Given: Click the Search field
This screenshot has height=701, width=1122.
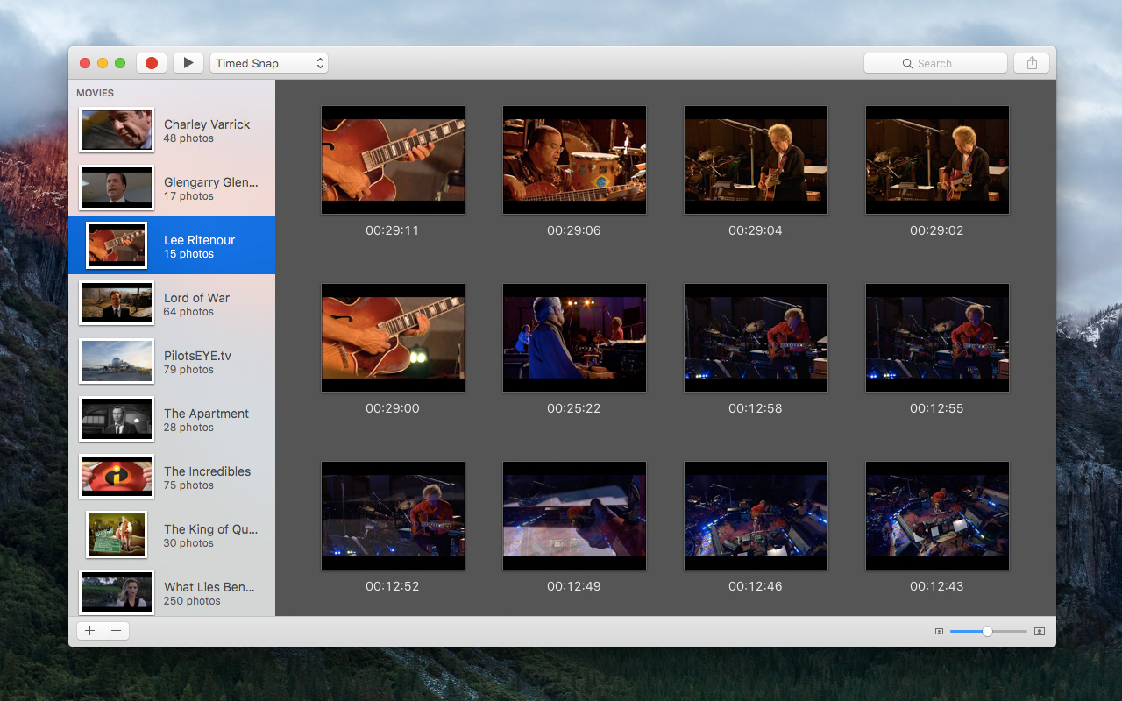Looking at the screenshot, I should tap(935, 63).
